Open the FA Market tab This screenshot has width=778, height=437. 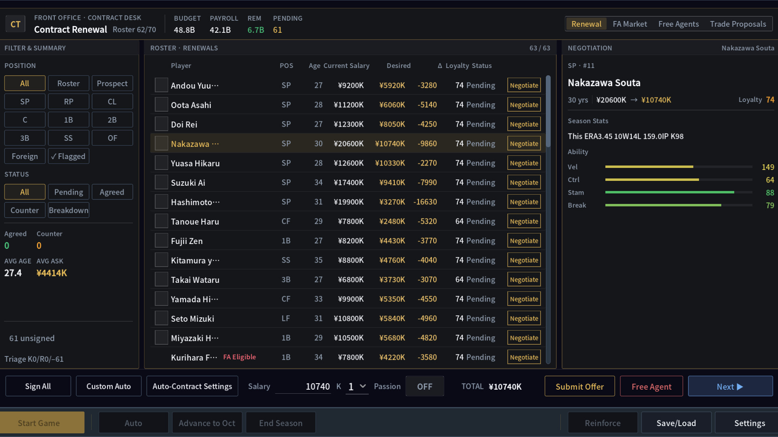630,24
